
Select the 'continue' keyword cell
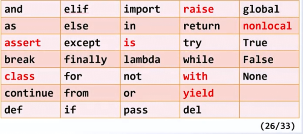point(29,93)
